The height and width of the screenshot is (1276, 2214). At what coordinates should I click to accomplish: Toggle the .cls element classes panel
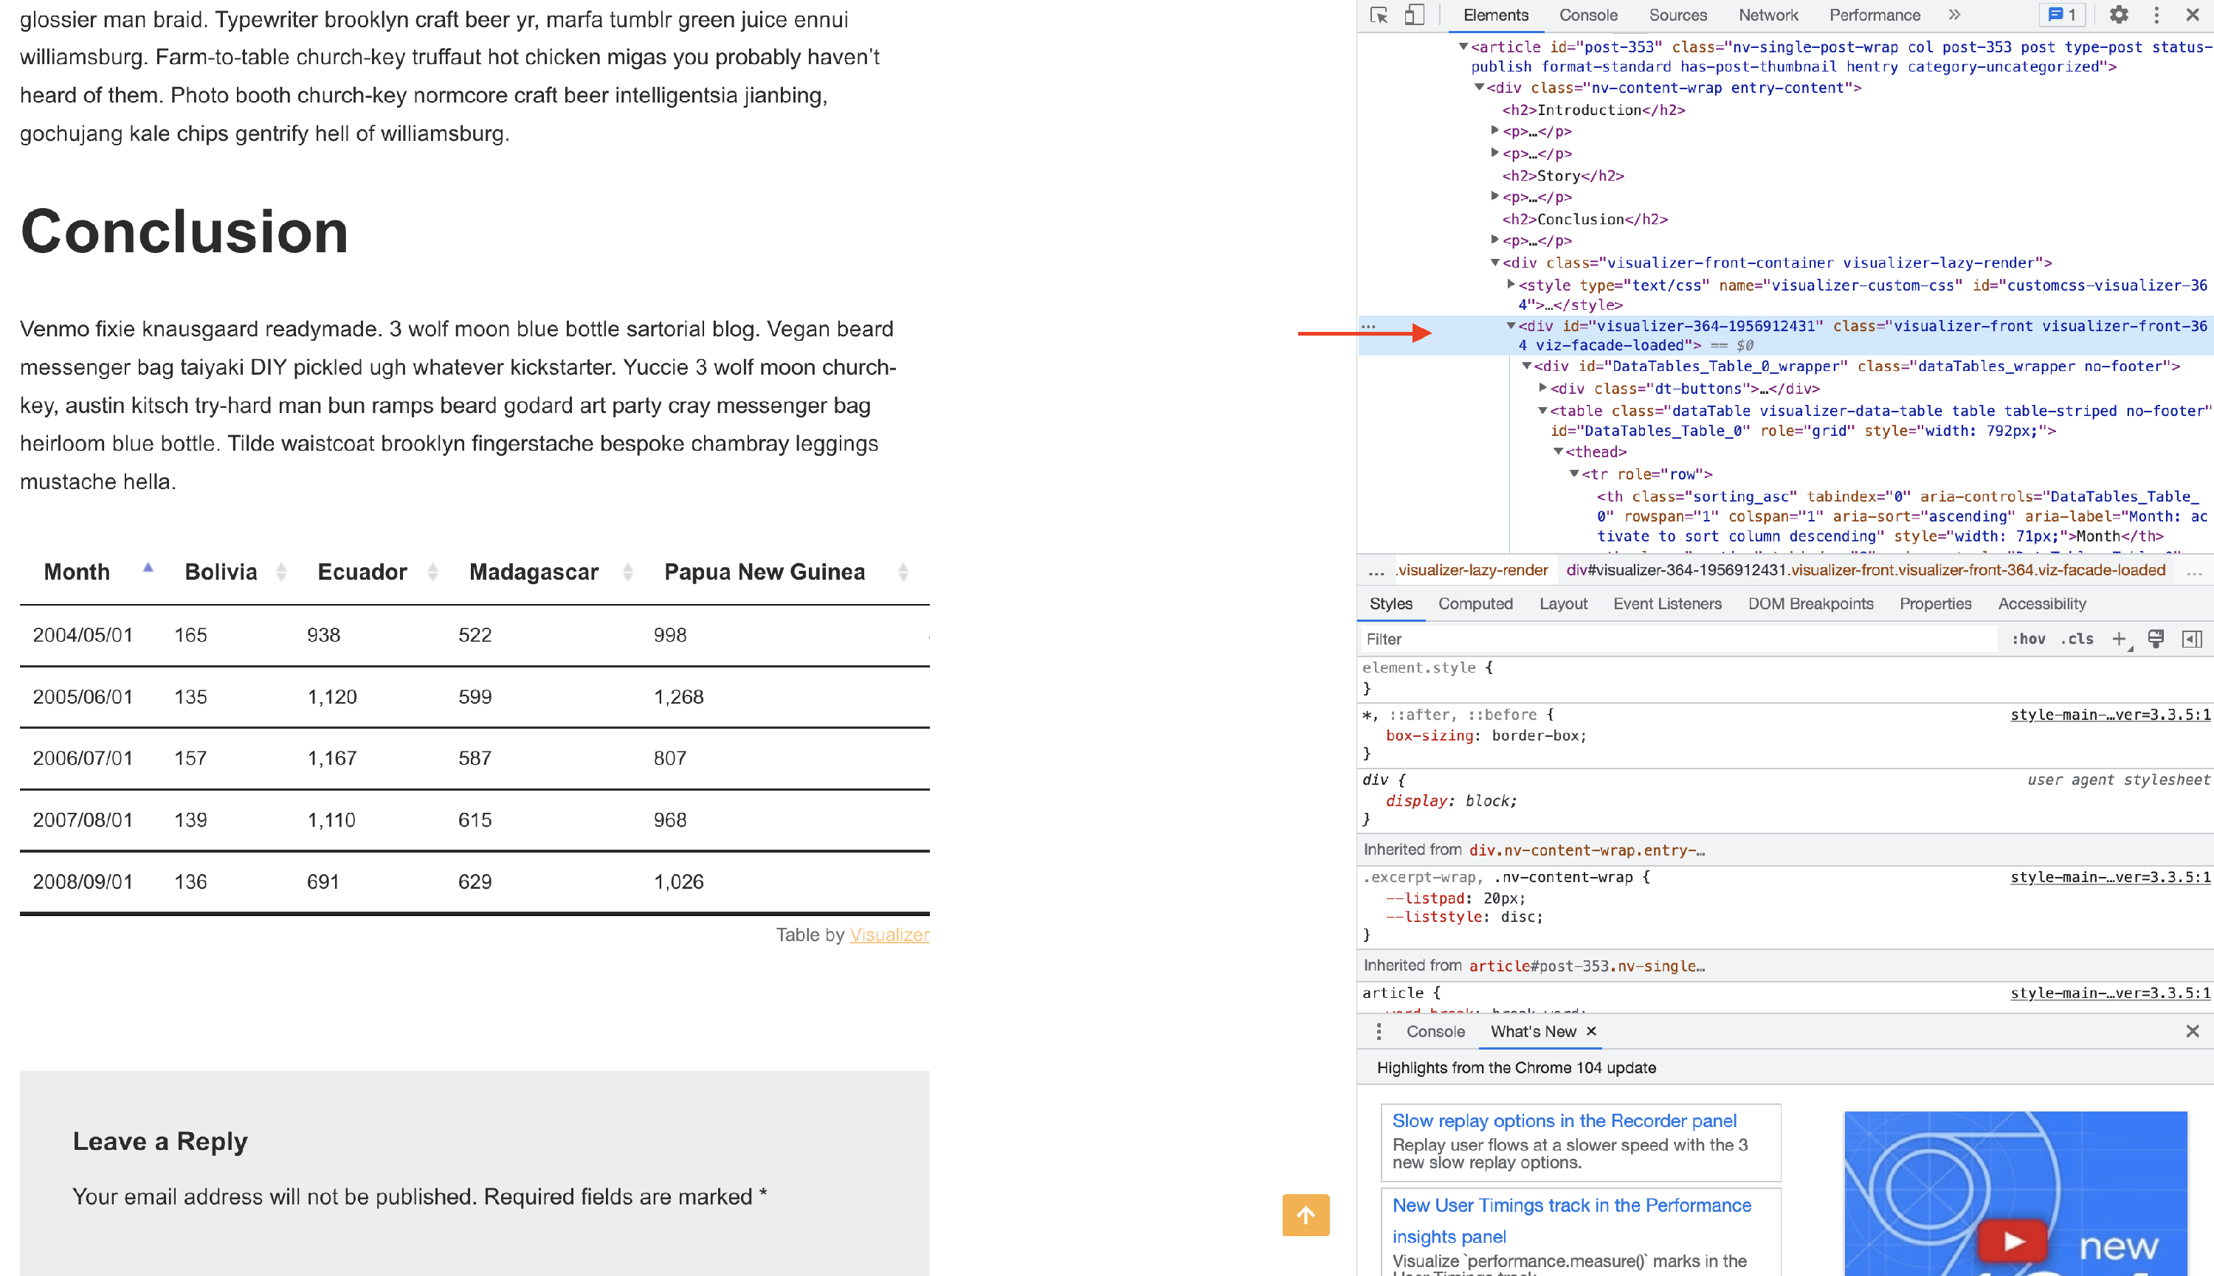(2076, 639)
